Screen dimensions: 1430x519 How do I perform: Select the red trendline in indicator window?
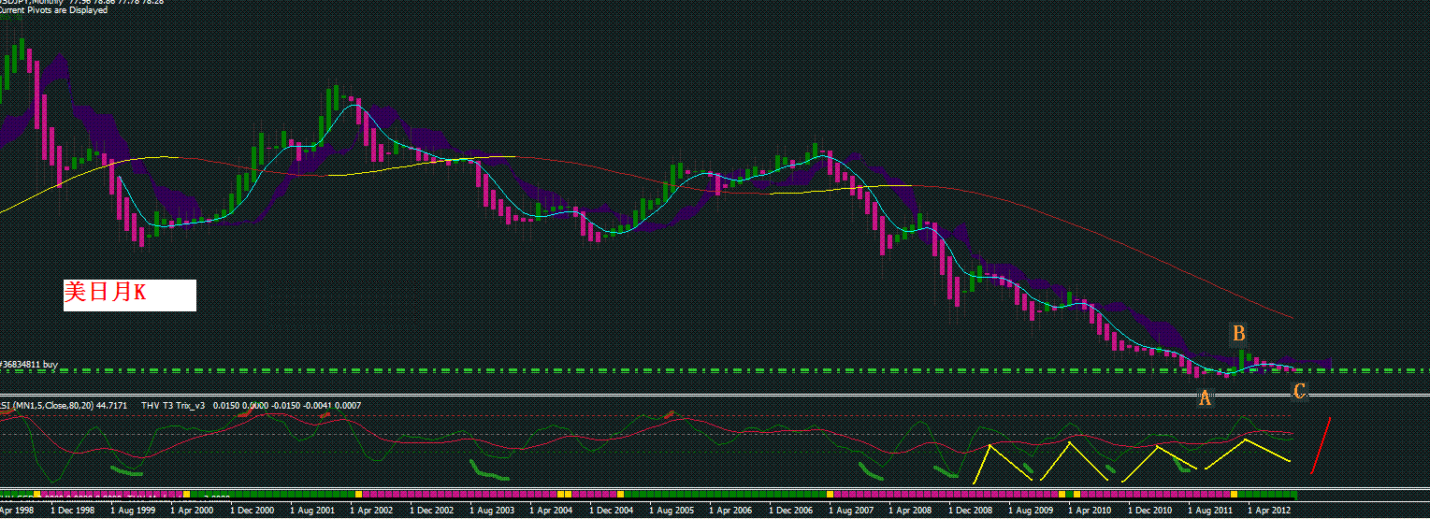point(1320,445)
